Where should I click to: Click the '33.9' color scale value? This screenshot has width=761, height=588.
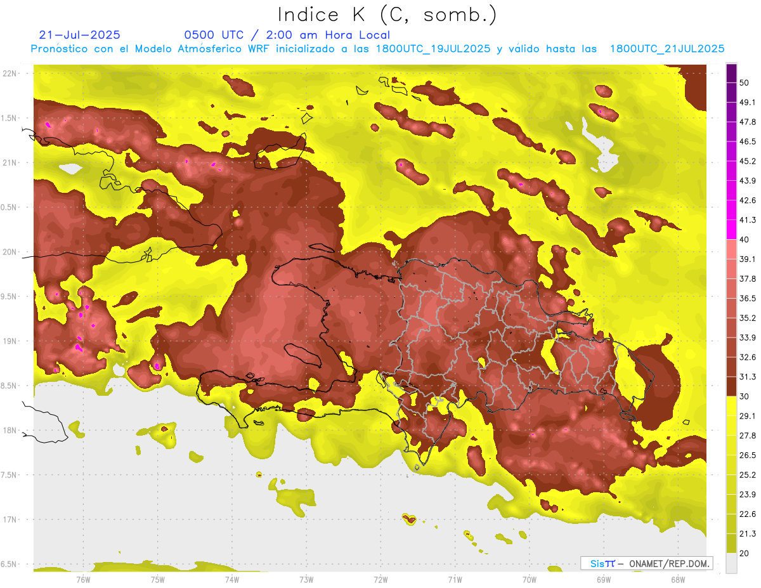[x=747, y=337]
